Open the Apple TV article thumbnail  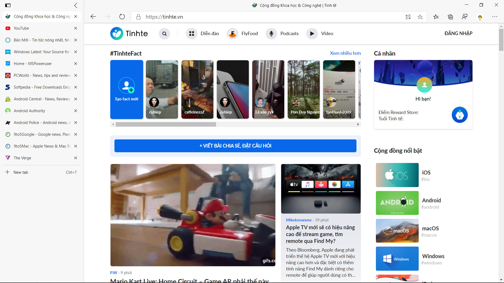point(321,189)
